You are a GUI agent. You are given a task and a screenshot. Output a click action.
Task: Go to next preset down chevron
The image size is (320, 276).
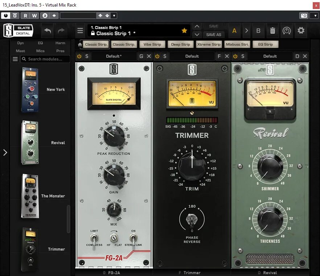(197, 35)
